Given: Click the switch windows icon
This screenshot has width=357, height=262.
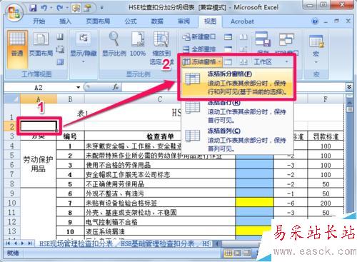Looking at the screenshot, I should [x=286, y=39].
